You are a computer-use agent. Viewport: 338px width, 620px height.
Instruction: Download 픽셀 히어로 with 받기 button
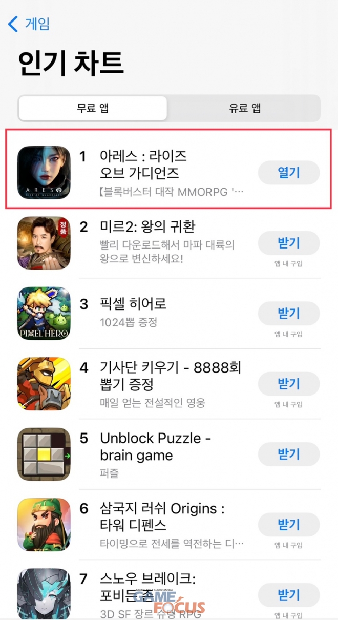[289, 314]
